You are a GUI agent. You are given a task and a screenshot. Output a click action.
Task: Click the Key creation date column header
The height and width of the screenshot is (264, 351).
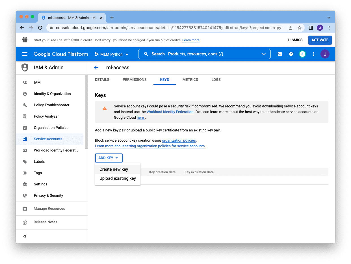(162, 172)
